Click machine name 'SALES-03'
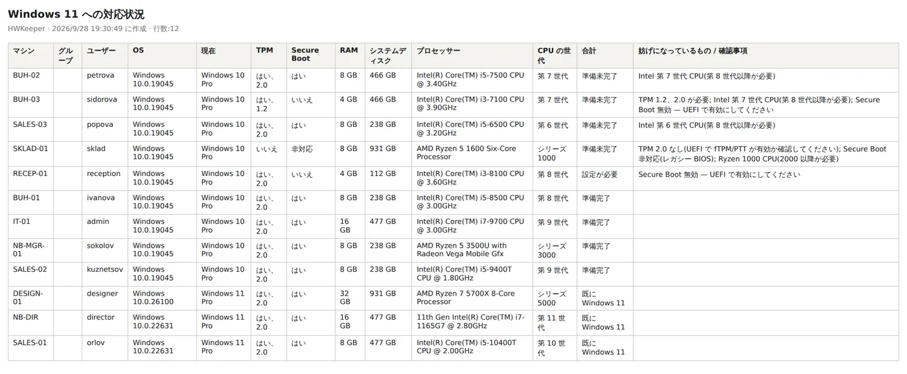 pyautogui.click(x=30, y=124)
